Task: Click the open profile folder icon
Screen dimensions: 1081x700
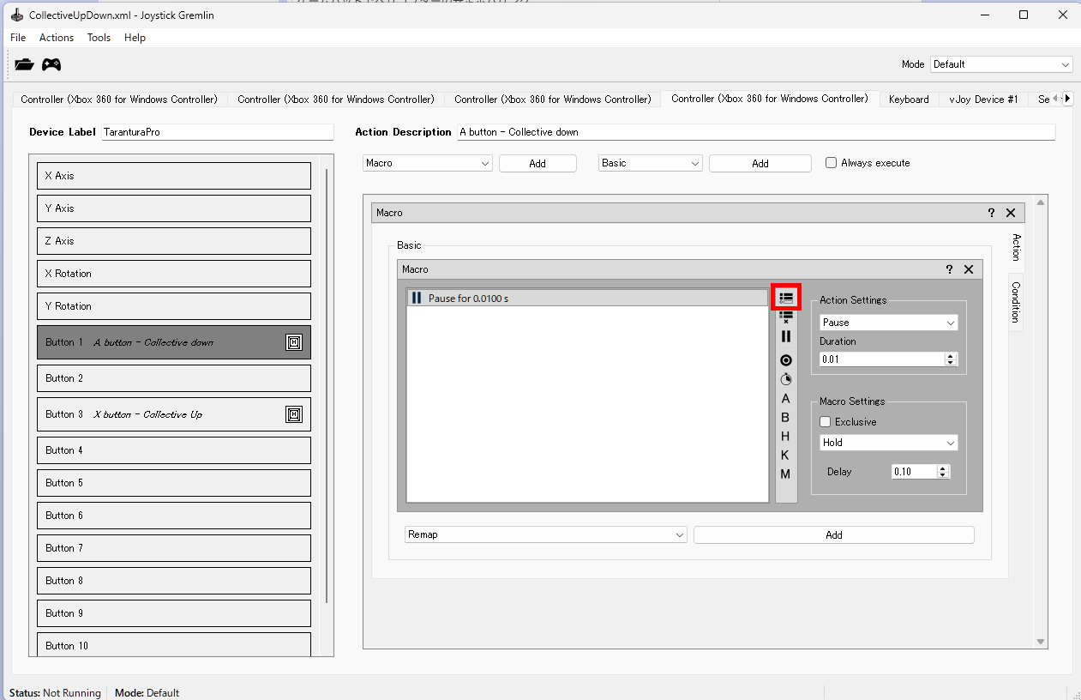Action: point(24,64)
